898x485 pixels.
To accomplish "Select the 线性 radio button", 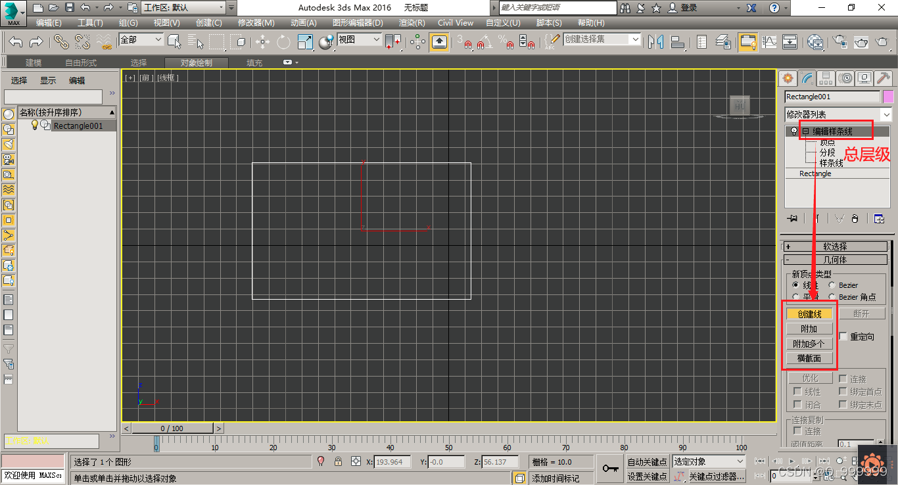I will [796, 285].
